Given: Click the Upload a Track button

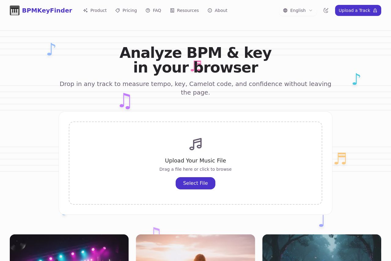Looking at the screenshot, I should [x=358, y=10].
